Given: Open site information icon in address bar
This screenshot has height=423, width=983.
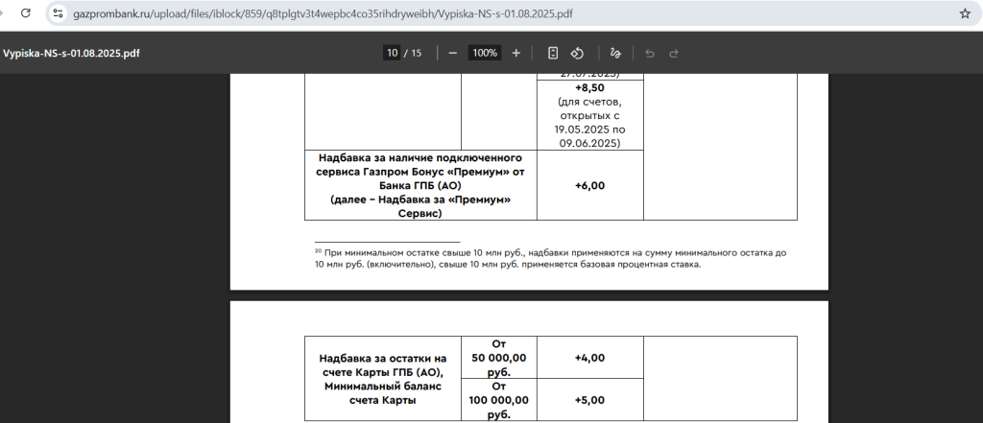Looking at the screenshot, I should tap(58, 13).
